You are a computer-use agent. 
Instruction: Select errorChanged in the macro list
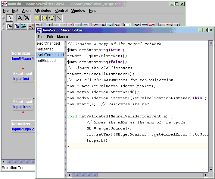(48, 43)
